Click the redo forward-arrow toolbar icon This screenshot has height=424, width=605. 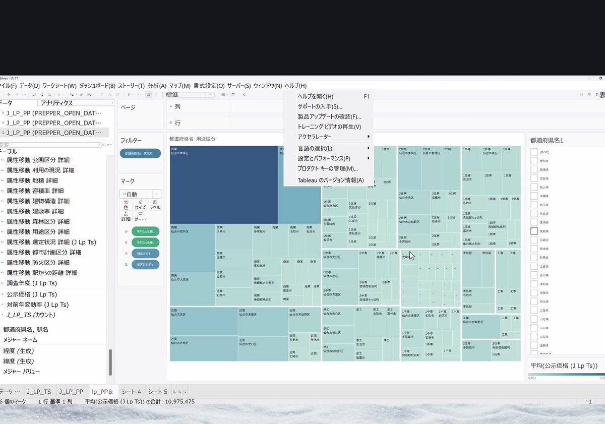click(x=17, y=94)
